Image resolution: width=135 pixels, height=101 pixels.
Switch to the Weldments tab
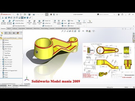pos(29,28)
